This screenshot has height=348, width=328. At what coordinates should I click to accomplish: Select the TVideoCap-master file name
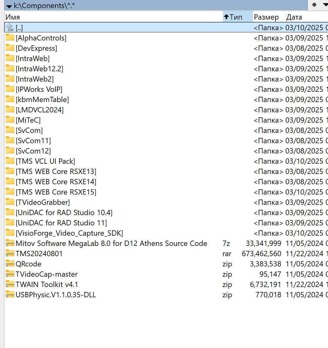(47, 274)
